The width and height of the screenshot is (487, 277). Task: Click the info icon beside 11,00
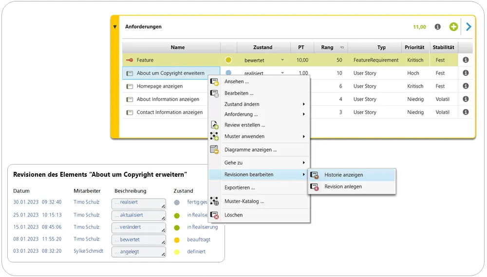438,27
